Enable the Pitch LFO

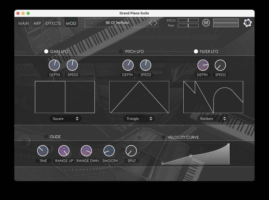tap(121, 52)
